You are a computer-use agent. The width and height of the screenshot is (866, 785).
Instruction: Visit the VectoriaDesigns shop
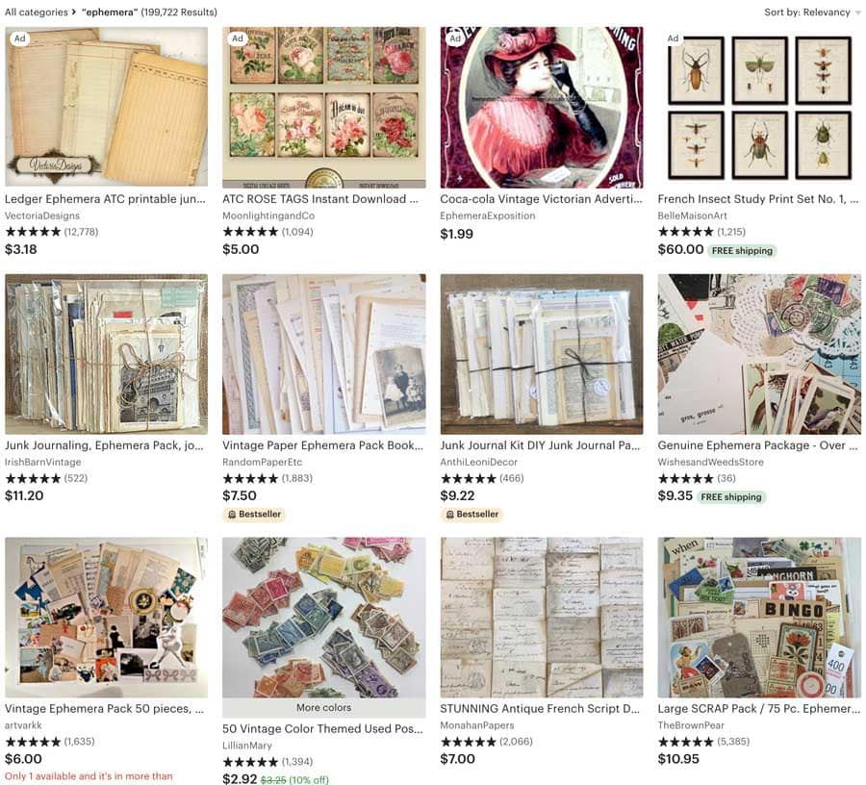[x=42, y=215]
